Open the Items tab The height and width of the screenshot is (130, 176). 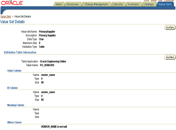(x=59, y=4)
